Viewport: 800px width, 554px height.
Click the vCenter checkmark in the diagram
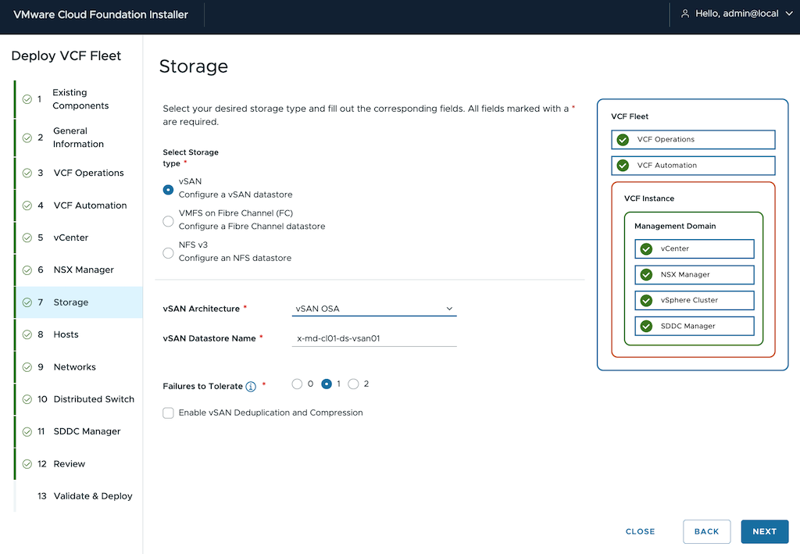(x=646, y=249)
